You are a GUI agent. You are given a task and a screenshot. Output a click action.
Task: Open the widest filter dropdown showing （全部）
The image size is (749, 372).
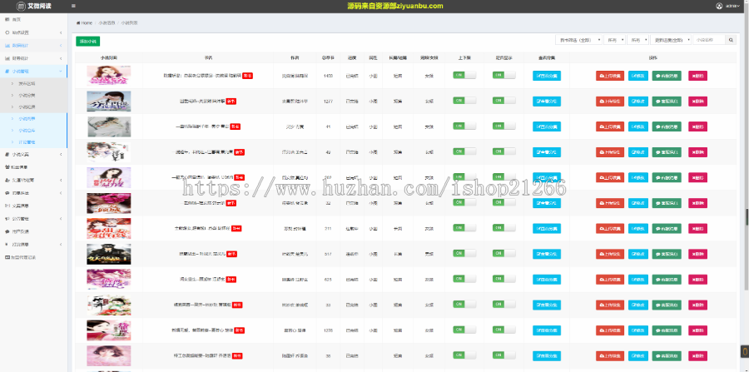(578, 40)
